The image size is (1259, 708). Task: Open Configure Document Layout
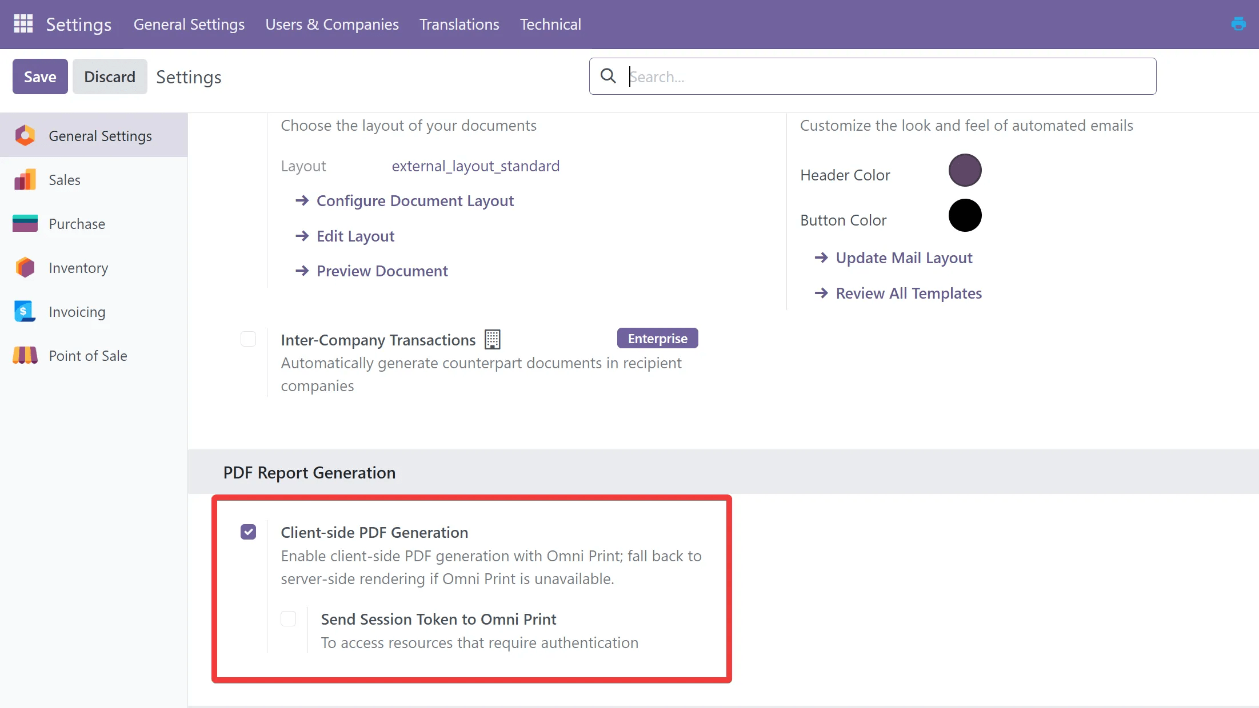414,200
